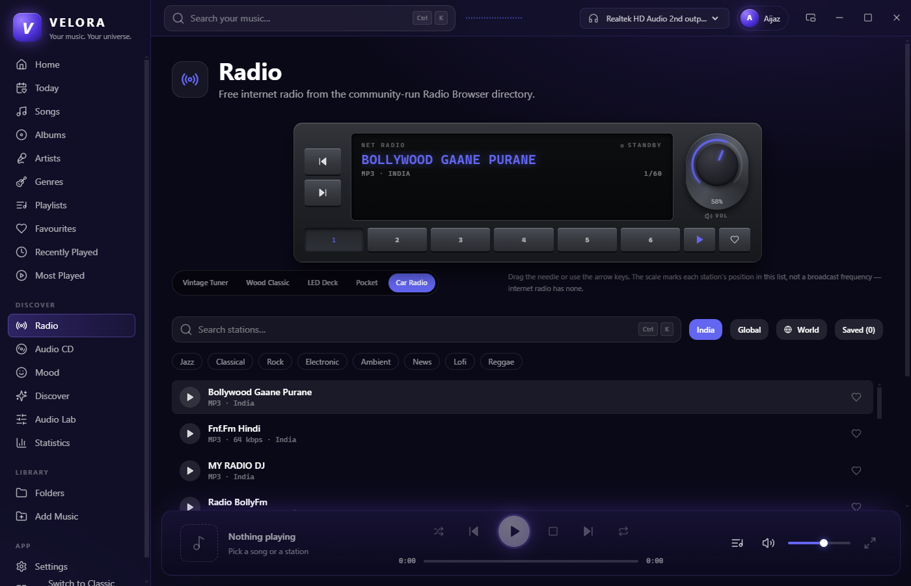
Task: Filter stations by News
Action: point(422,362)
